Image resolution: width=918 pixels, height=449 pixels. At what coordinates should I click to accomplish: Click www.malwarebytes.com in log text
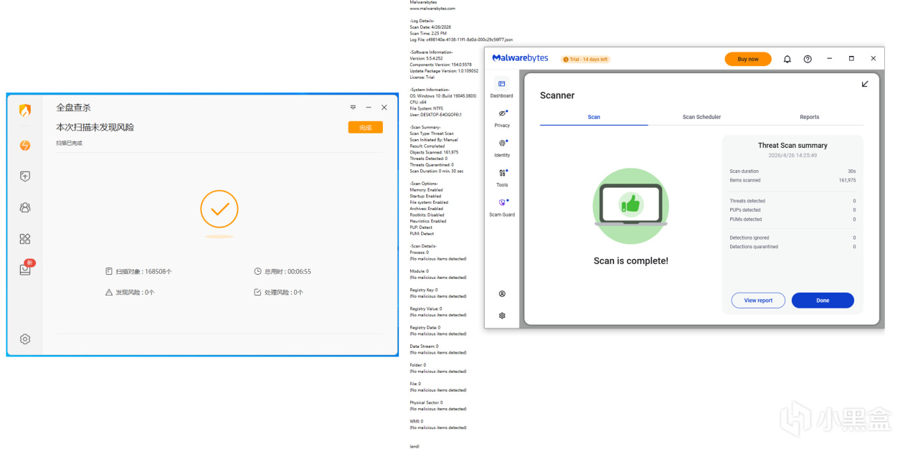tap(432, 9)
